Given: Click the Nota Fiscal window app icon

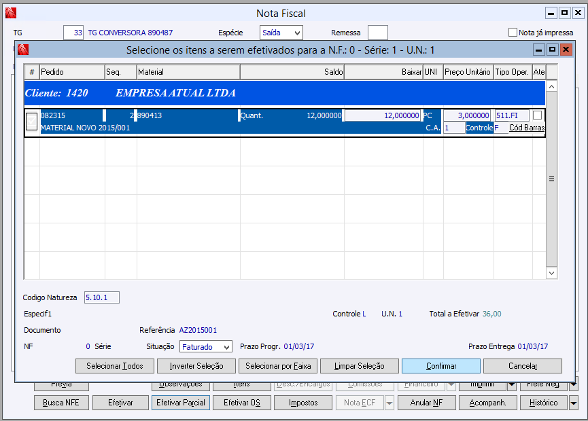Looking at the screenshot, I should tap(10, 13).
